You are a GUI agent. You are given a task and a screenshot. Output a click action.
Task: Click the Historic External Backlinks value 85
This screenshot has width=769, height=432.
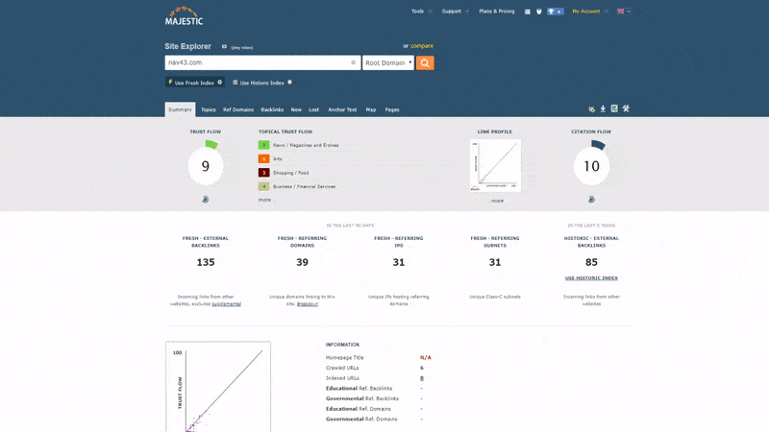tap(591, 262)
